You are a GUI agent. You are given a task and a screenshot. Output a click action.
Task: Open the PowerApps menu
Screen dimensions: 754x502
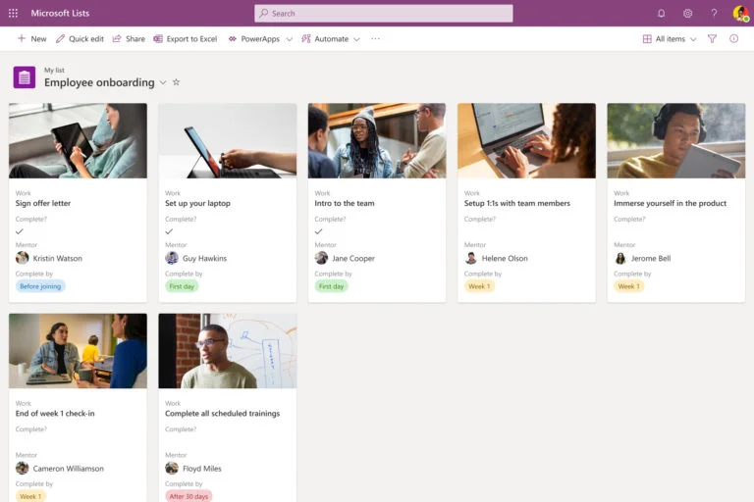click(x=260, y=39)
